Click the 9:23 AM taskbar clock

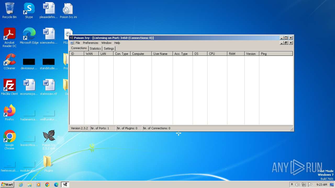click(x=322, y=185)
